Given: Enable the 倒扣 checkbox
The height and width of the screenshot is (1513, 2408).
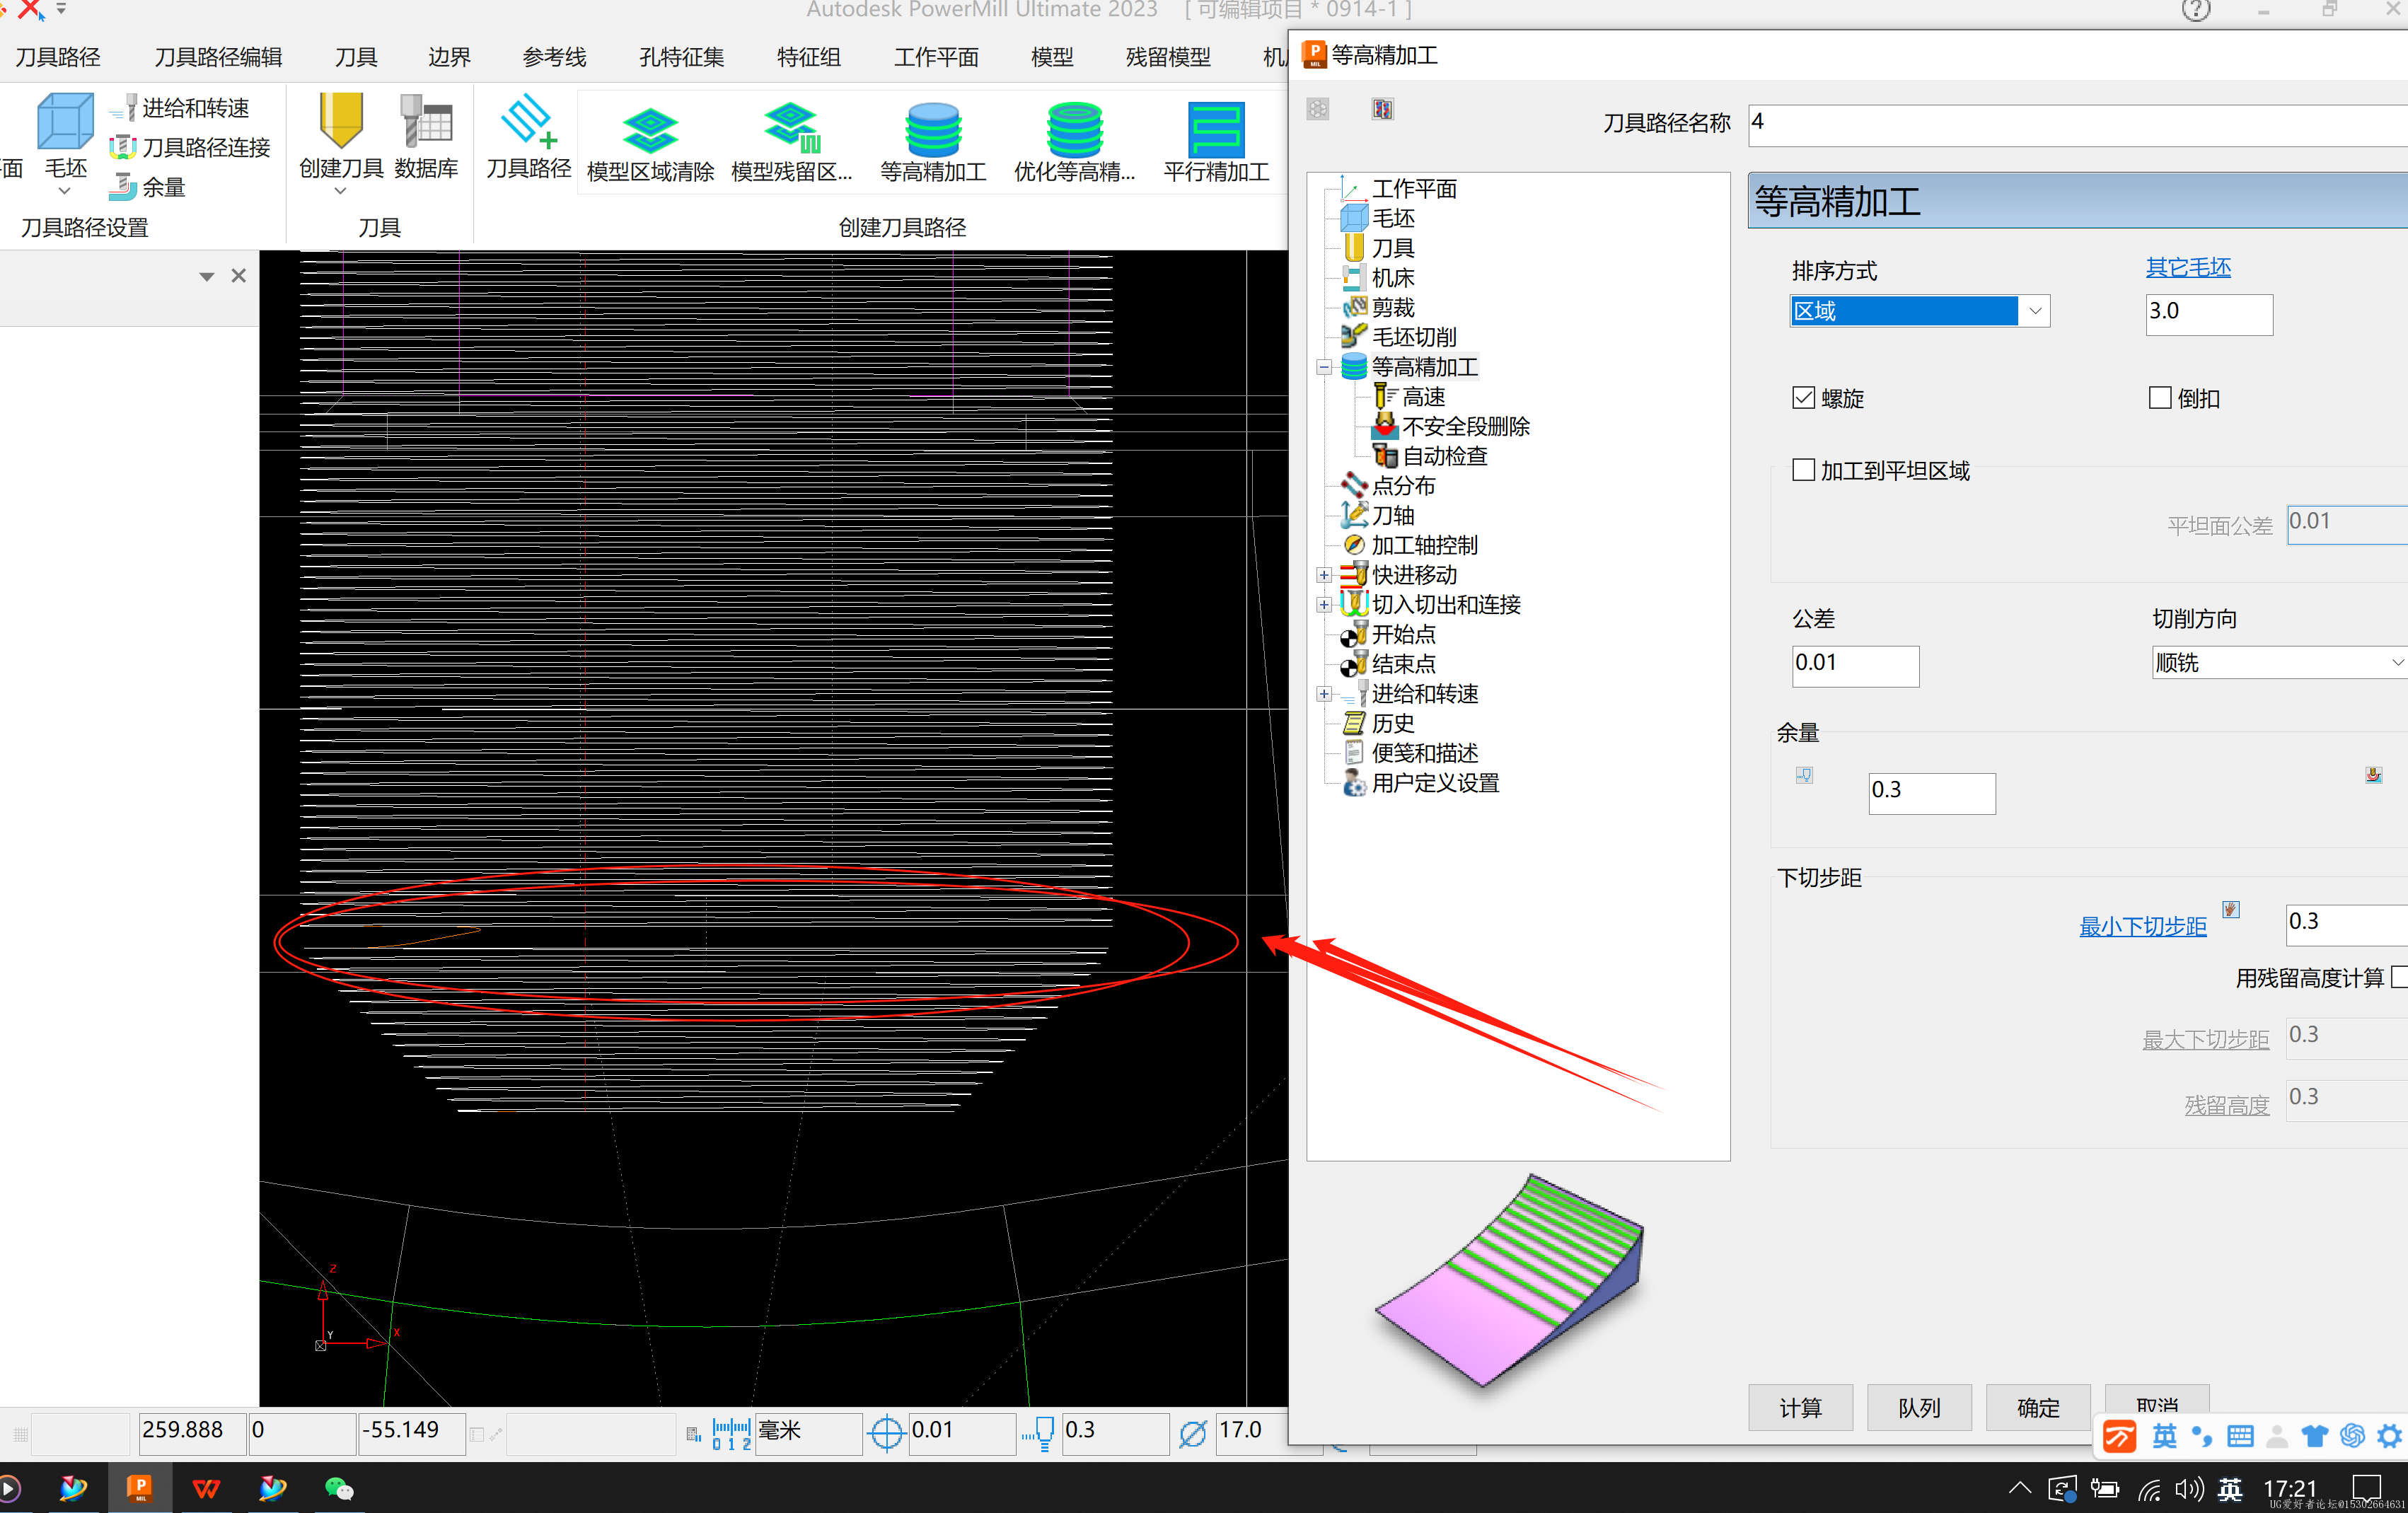Looking at the screenshot, I should [2160, 398].
